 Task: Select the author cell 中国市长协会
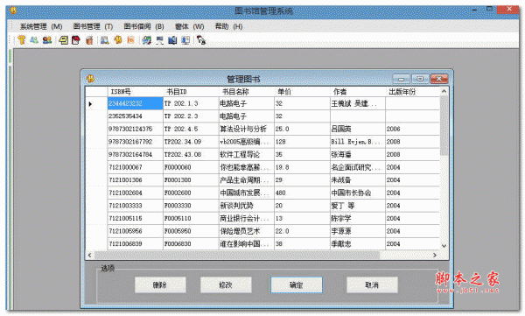tap(358, 193)
